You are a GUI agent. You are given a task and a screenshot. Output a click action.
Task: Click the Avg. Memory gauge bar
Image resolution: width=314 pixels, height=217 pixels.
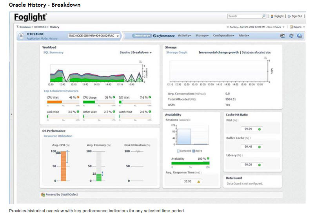tap(99, 166)
